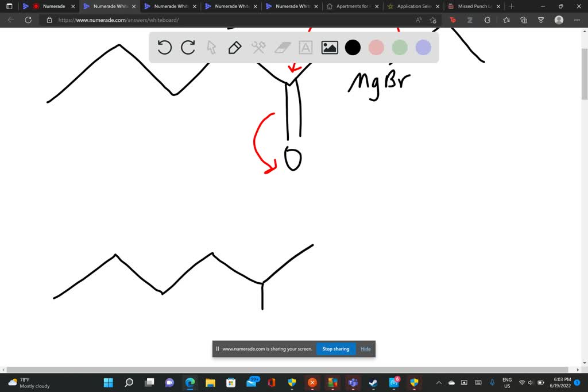This screenshot has width=588, height=392.
Task: Click the Stop sharing button
Action: coord(335,348)
